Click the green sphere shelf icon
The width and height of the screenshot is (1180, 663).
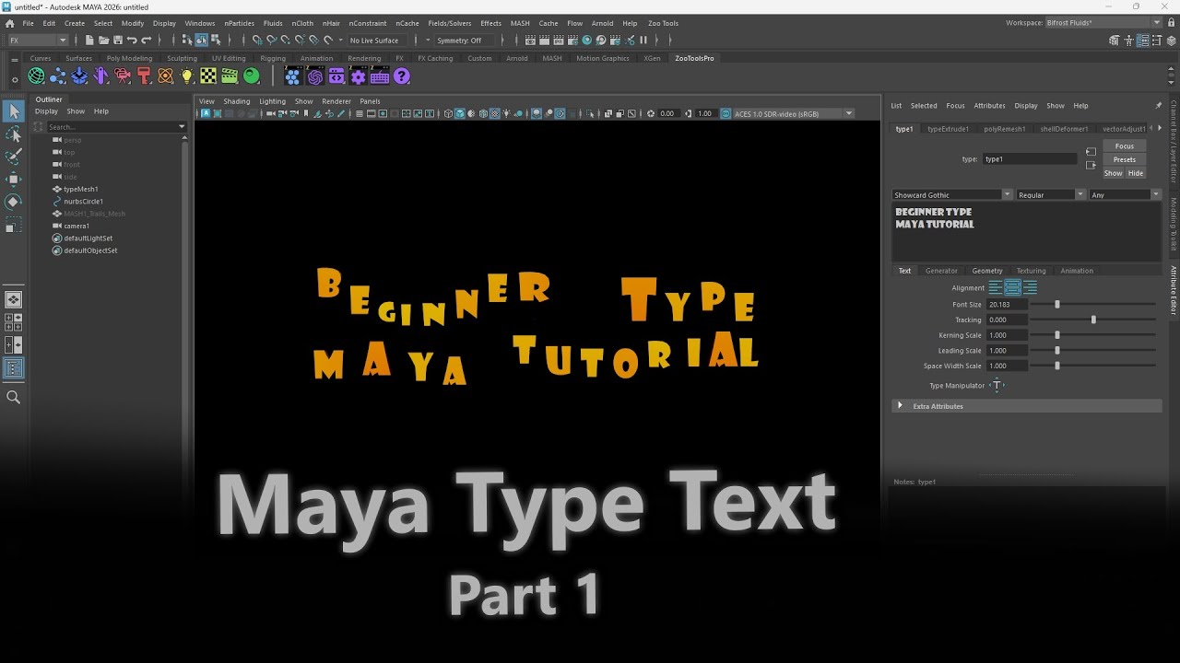252,76
